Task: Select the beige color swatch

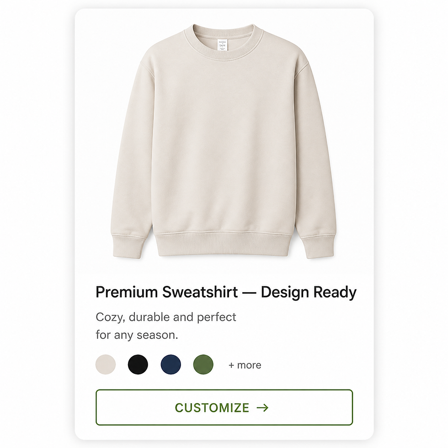Action: tap(106, 365)
